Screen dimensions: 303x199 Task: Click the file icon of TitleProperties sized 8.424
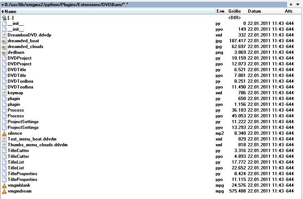(x=4, y=174)
